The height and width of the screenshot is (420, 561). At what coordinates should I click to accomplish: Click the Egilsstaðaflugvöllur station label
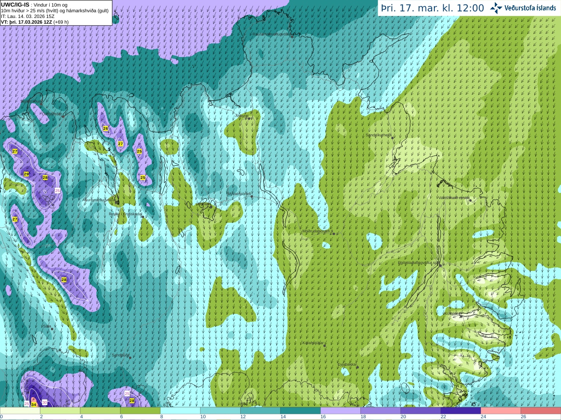[418, 263]
